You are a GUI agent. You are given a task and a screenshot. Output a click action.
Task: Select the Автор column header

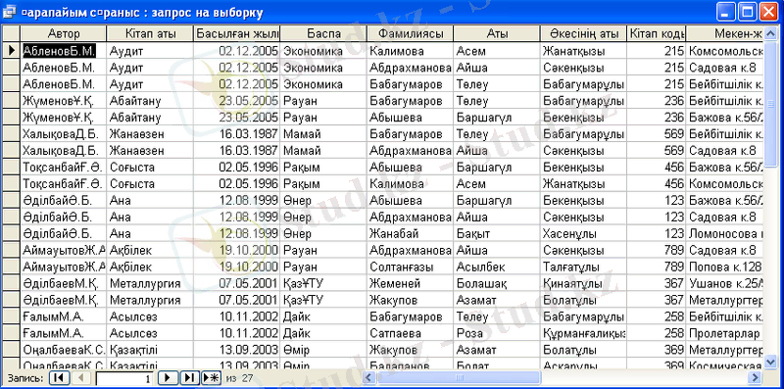pyautogui.click(x=64, y=33)
